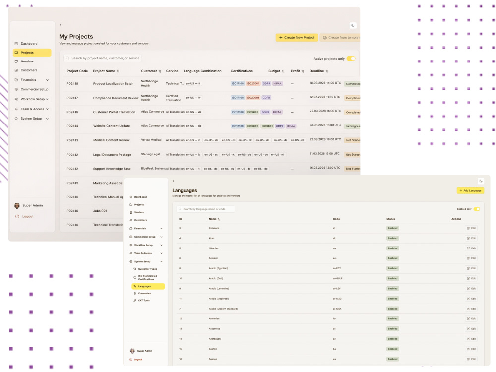Screen dimensions: 496x372
Task: Collapse System Setup in Languages window sidebar
Action: click(161, 261)
